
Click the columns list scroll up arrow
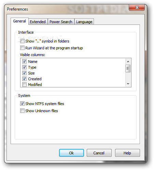click(x=128, y=62)
